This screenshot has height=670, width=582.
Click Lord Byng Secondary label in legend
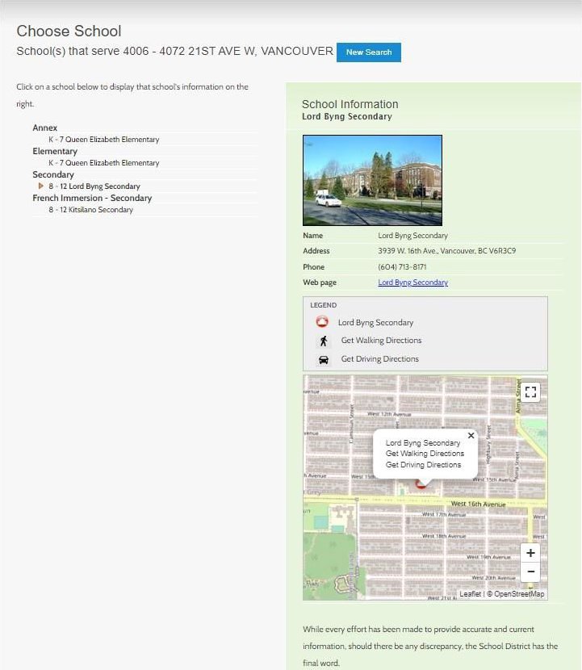click(375, 323)
